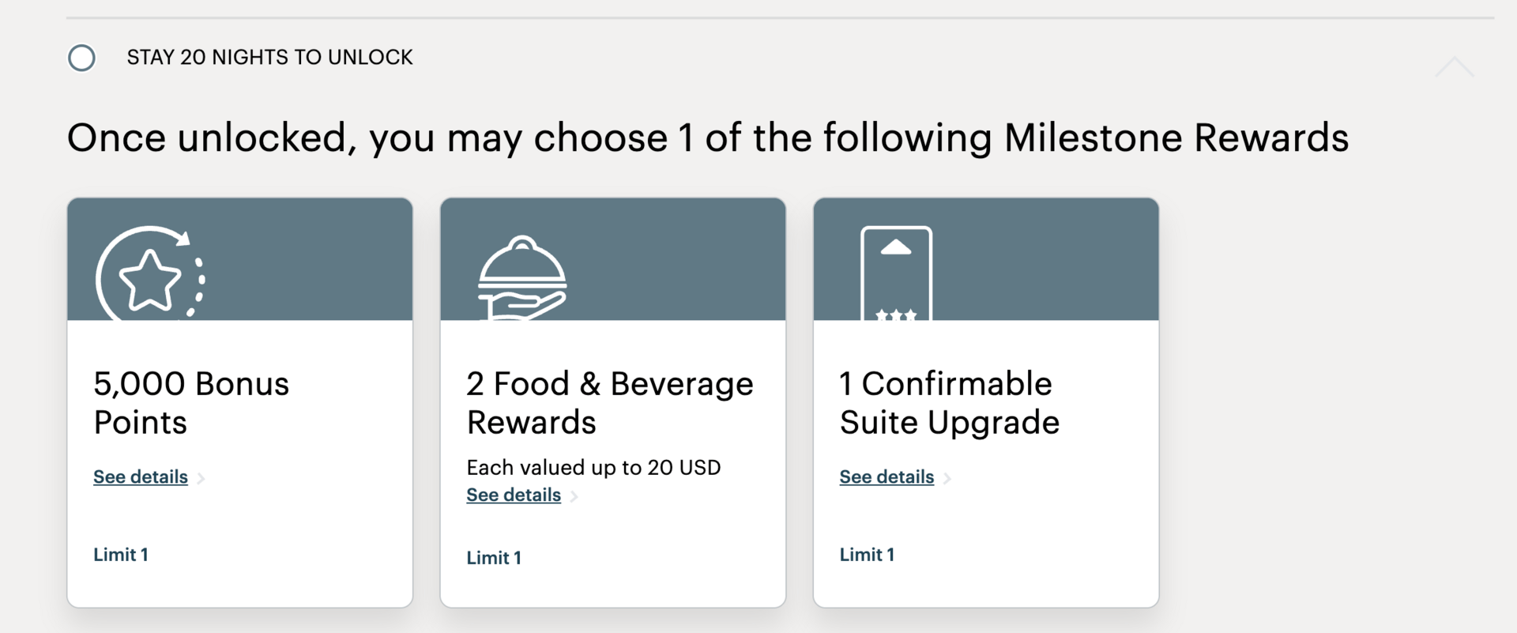The image size is (1517, 633).
Task: Click the upward arrow inside the suite door icon
Action: pyautogui.click(x=898, y=247)
